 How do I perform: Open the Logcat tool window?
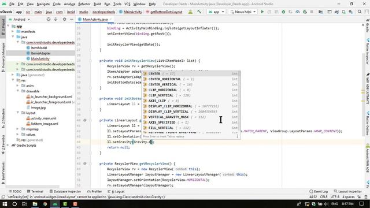[x=116, y=191]
